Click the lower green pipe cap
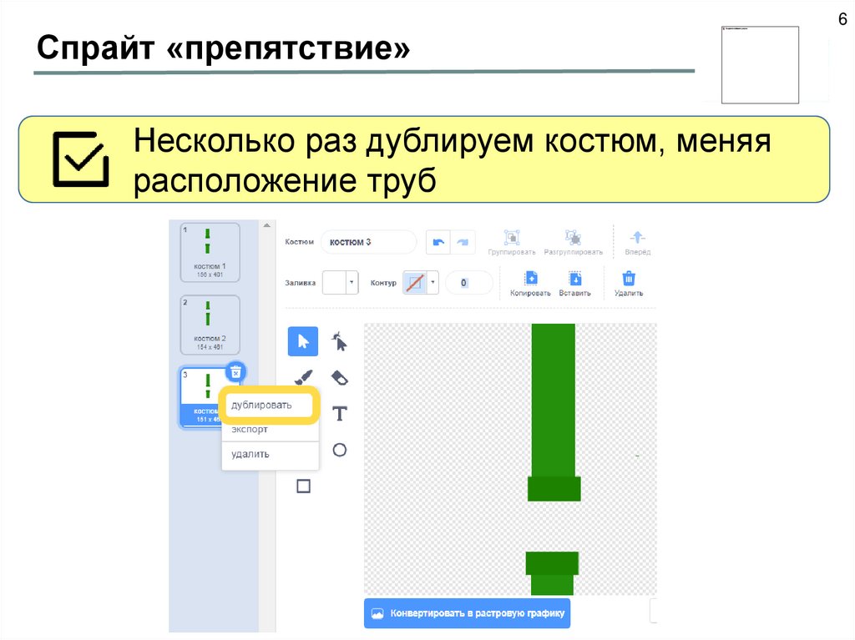Screen dimensions: 855x640 (552, 563)
